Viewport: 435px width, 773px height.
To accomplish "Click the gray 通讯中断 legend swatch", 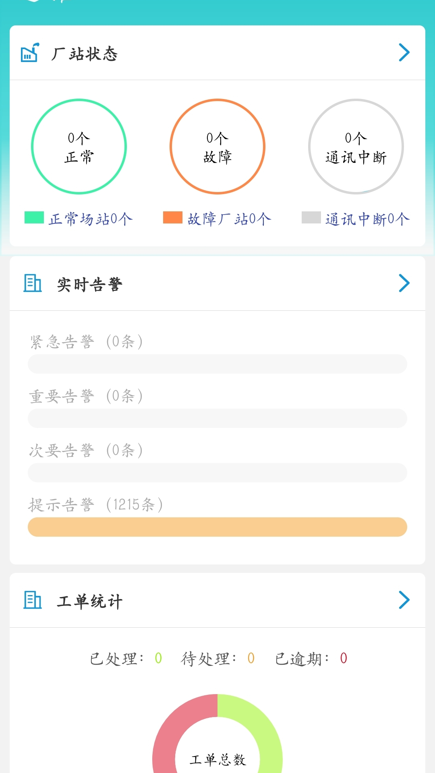I will point(311,217).
